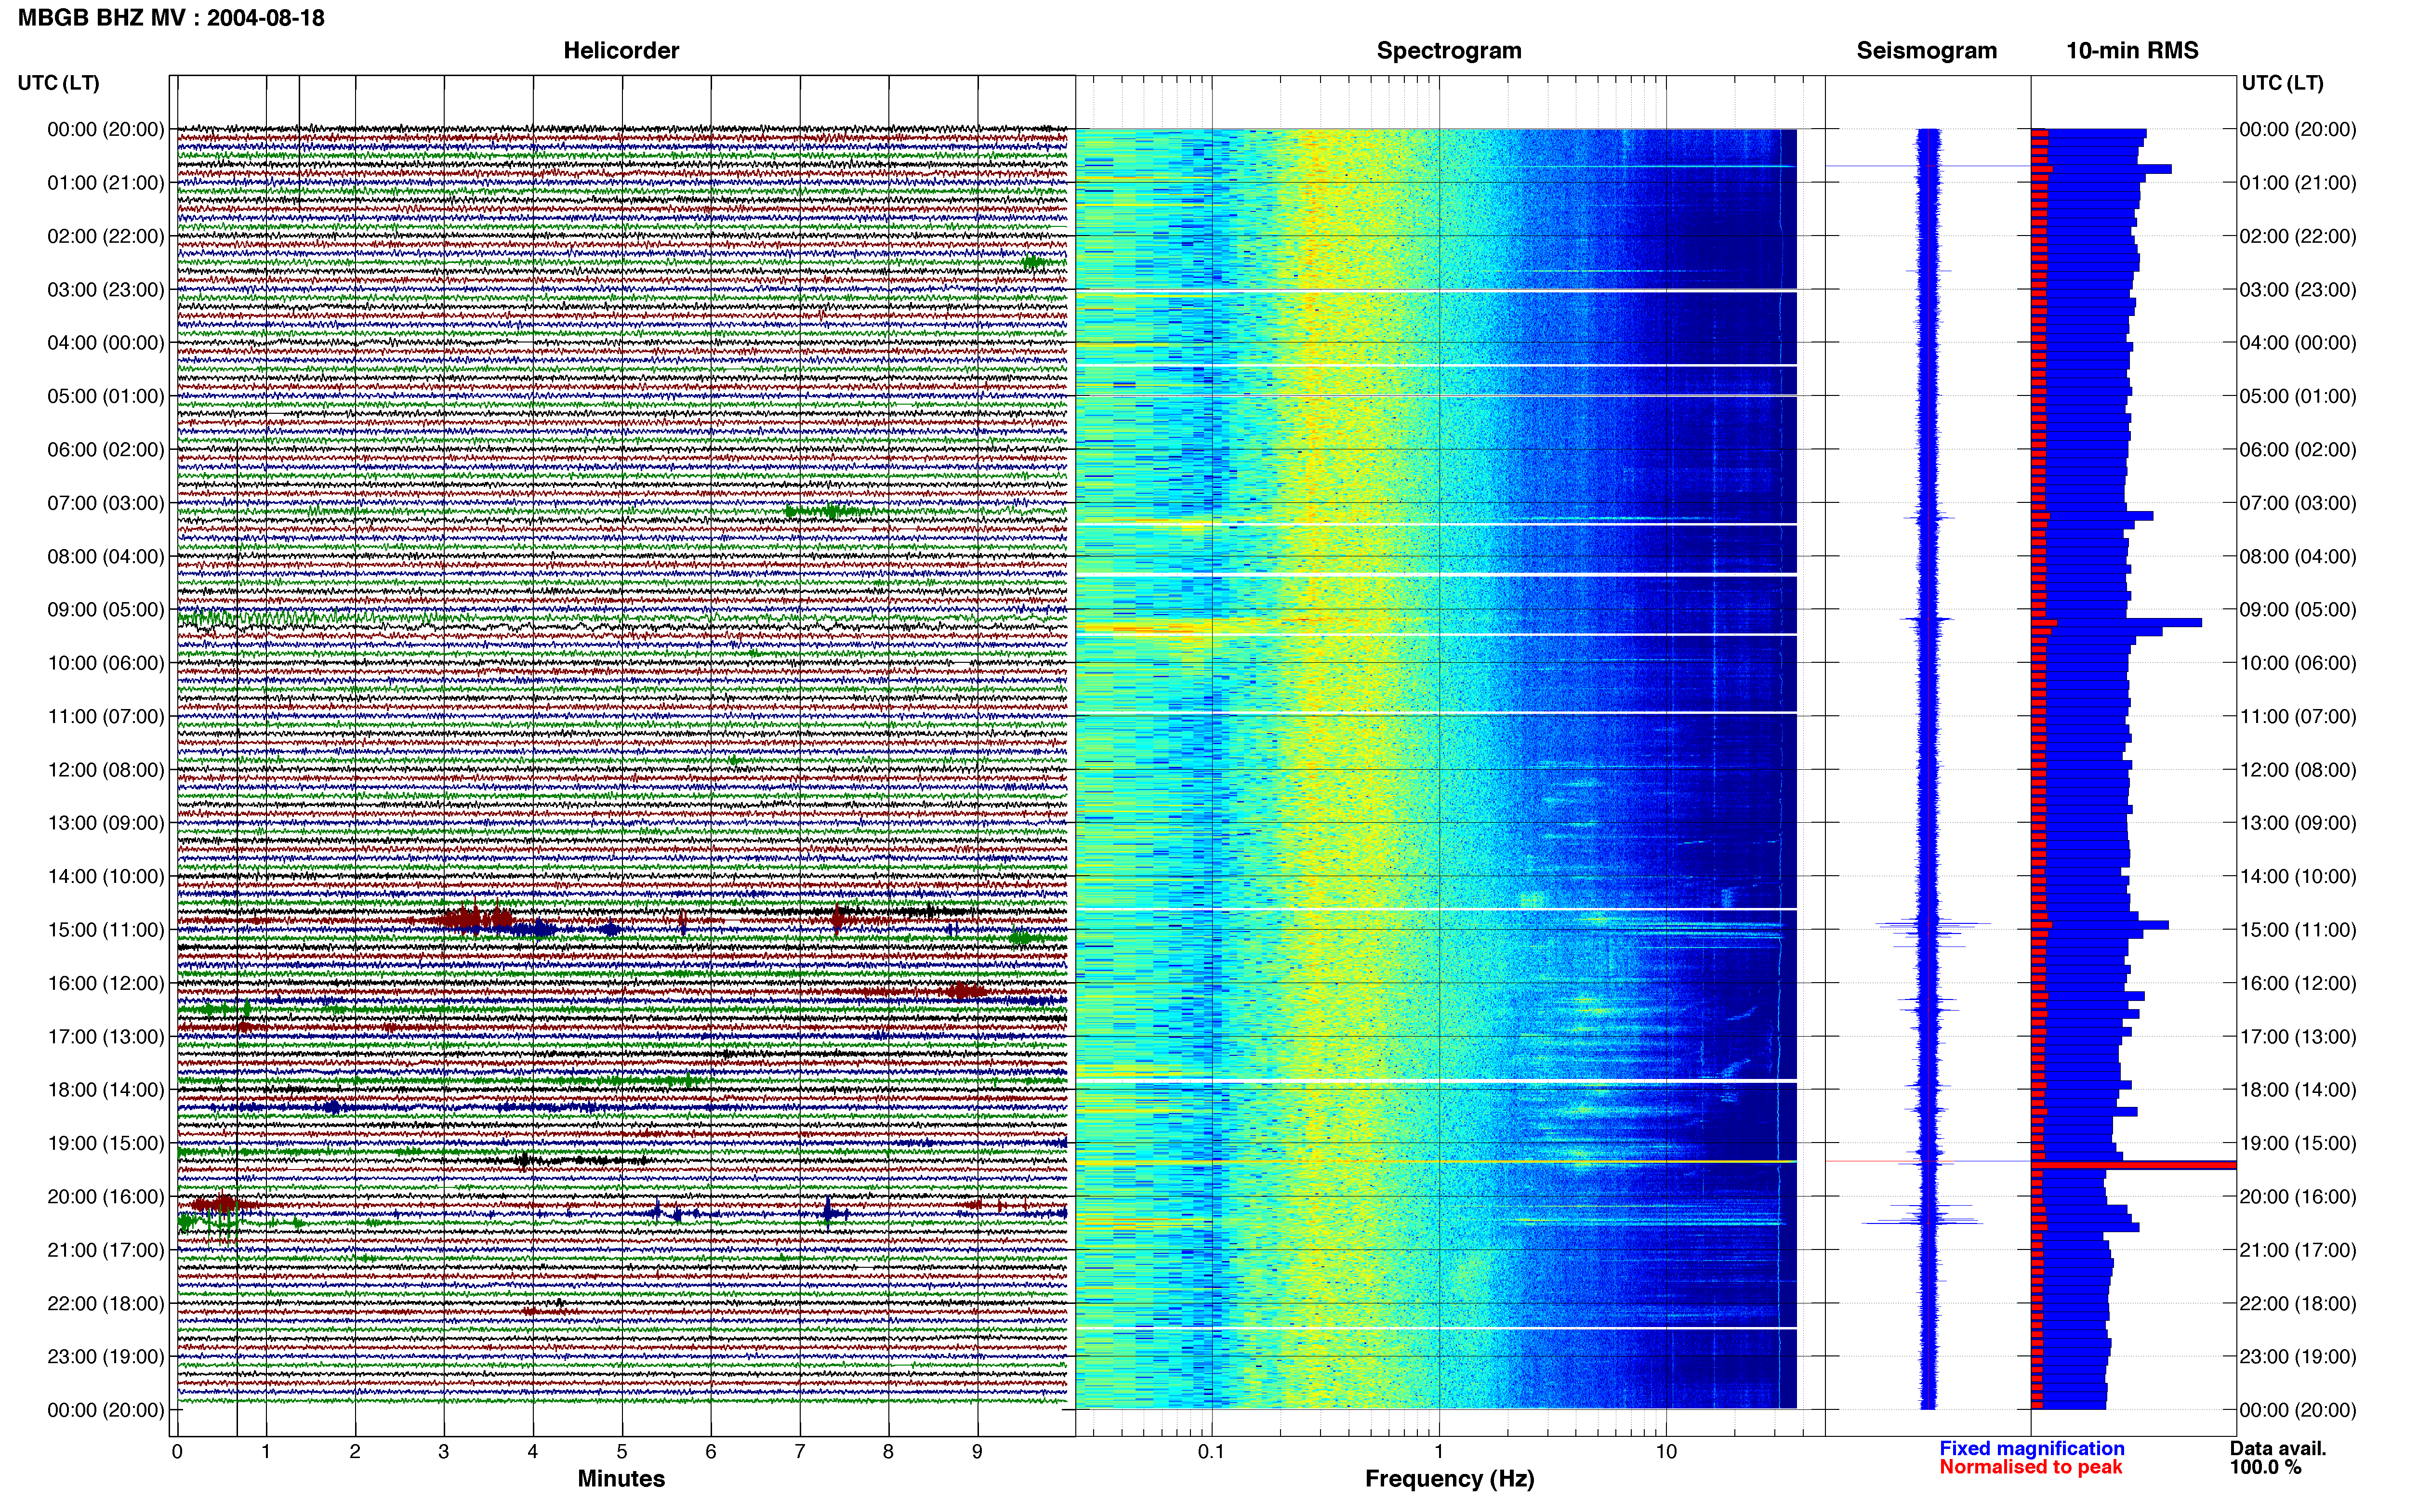This screenshot has height=1512, width=2418.
Task: Select left time label '04:00 (00:00)'
Action: coord(106,343)
